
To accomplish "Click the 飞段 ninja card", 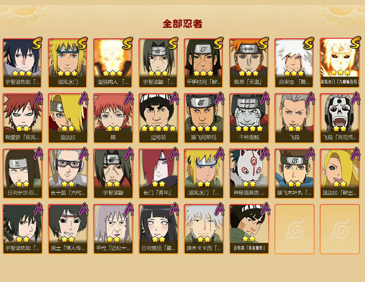I will point(294,118).
